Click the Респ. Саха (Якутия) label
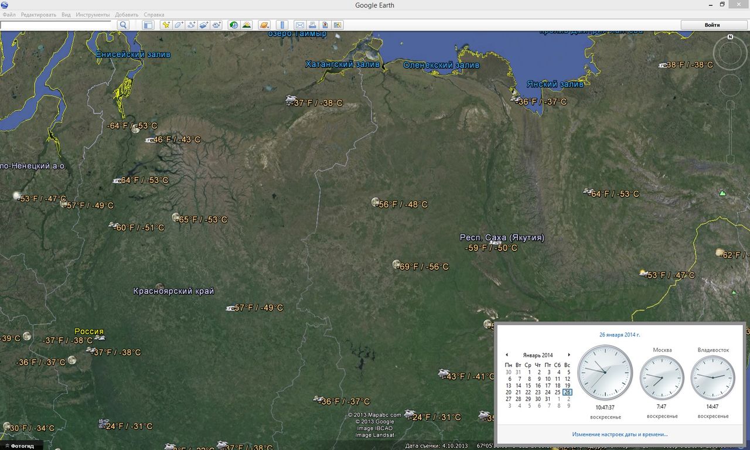The image size is (750, 450). point(502,238)
